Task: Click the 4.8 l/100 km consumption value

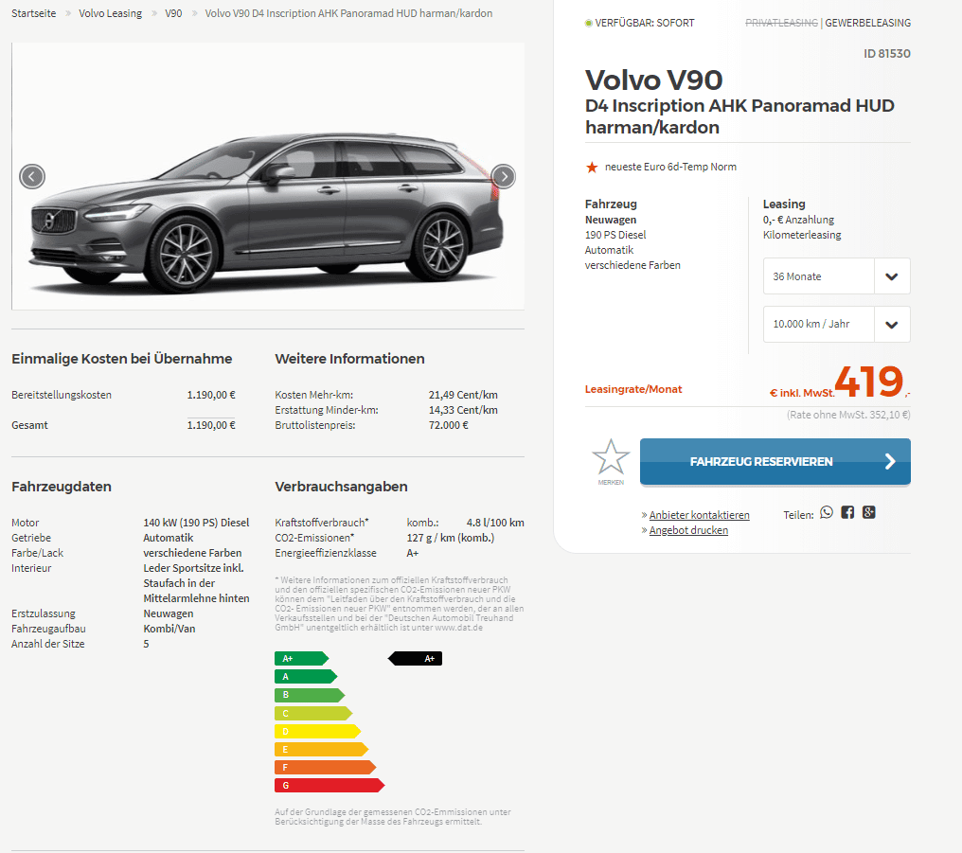Action: (x=495, y=523)
